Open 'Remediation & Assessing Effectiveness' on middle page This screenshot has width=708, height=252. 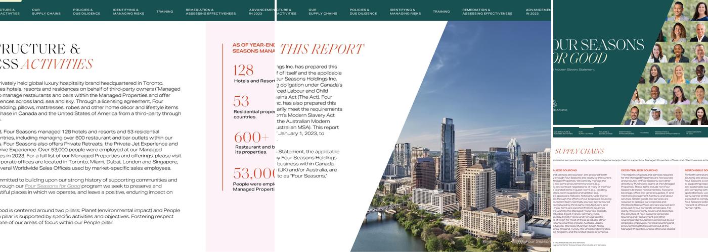(x=487, y=11)
